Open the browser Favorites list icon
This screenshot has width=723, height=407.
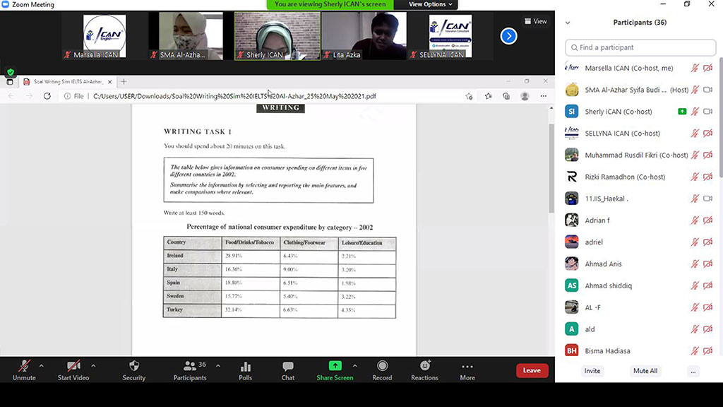pos(489,96)
